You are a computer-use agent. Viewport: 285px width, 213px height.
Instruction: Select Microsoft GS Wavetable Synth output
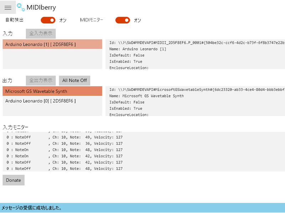[x=52, y=91]
